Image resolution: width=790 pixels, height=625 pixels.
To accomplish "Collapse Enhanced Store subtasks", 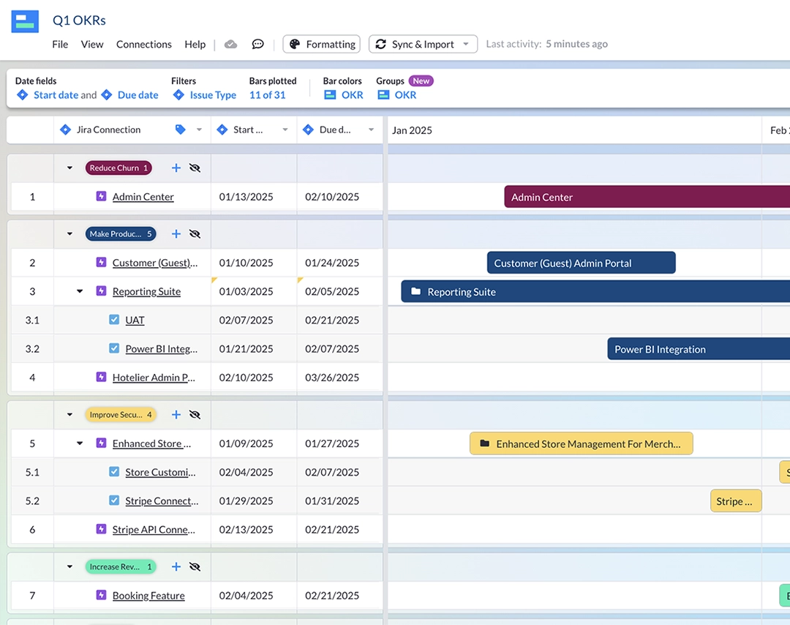I will tap(80, 444).
